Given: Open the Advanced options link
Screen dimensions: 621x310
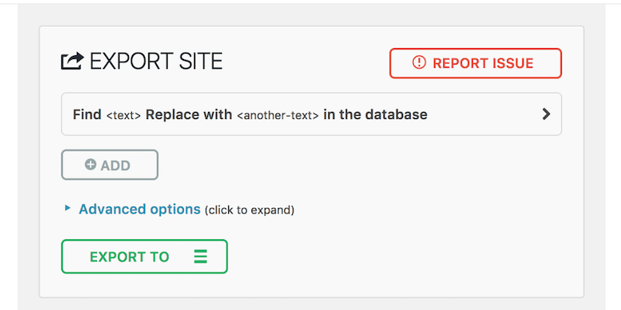Looking at the screenshot, I should [140, 209].
